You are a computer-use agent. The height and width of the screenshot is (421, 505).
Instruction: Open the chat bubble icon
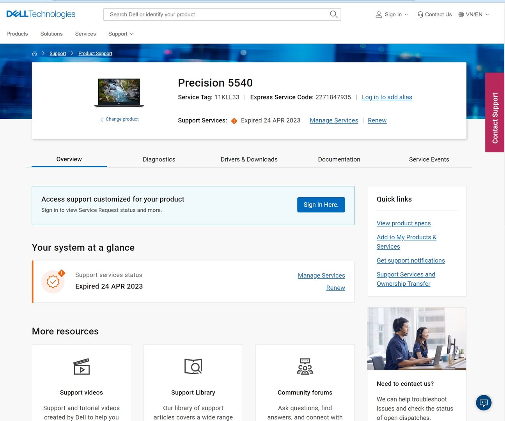tap(484, 403)
